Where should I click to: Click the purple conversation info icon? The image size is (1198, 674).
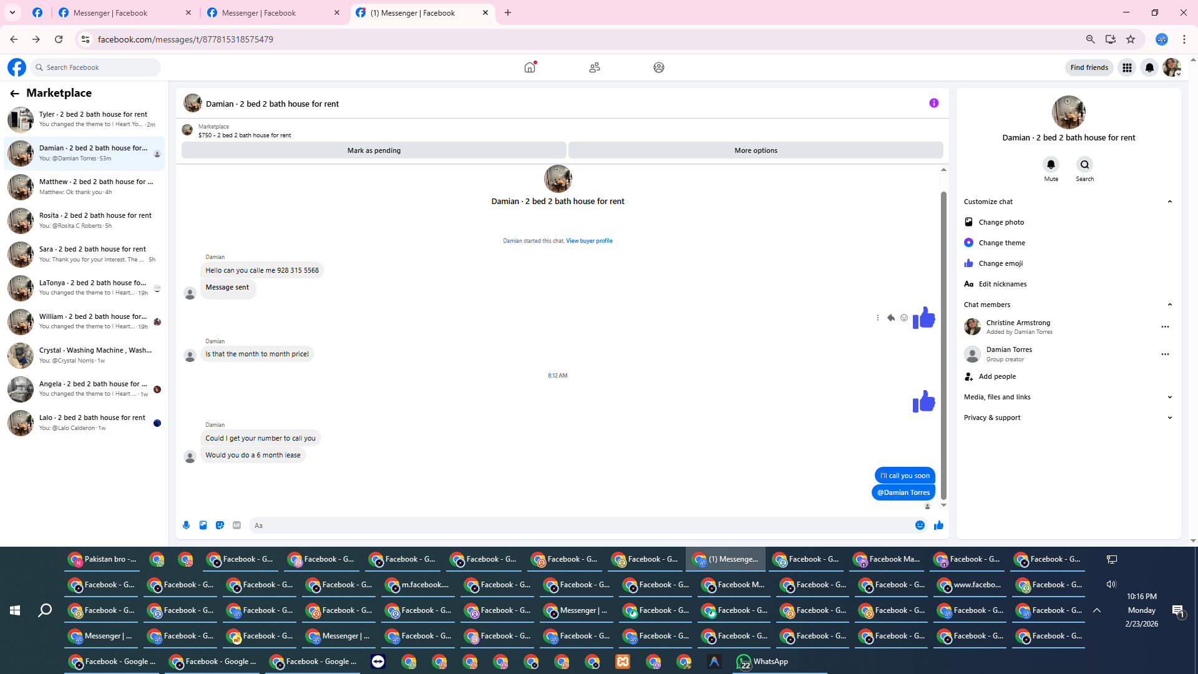point(933,103)
